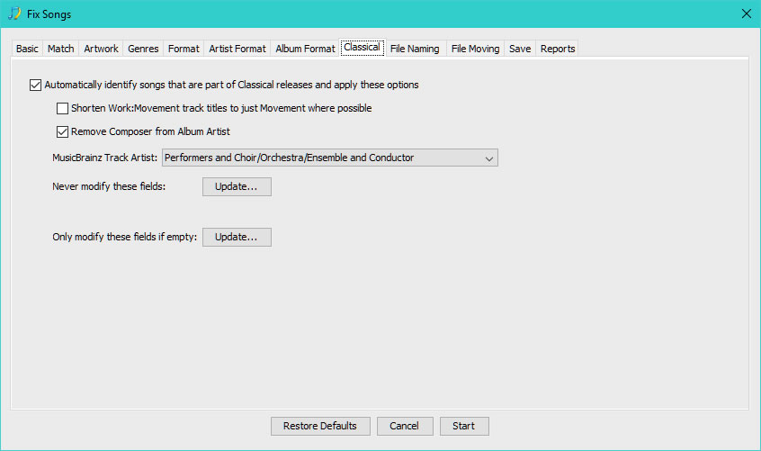
Task: Select the File Naming tab
Action: pyautogui.click(x=415, y=49)
